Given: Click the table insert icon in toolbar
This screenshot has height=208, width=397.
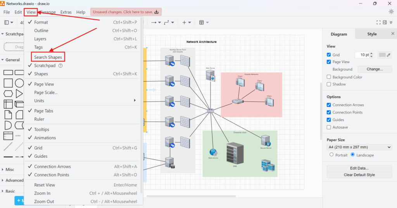Looking at the screenshot, I should pos(202,23).
